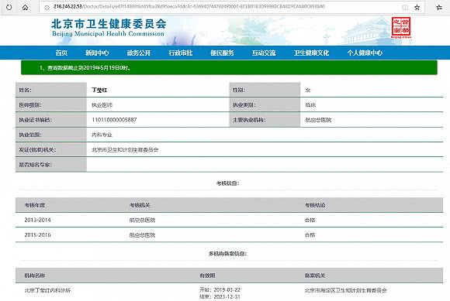Screen dimensions: 450x301
Task: Click the green notice about 2019年5月19日
Action: tap(229, 67)
